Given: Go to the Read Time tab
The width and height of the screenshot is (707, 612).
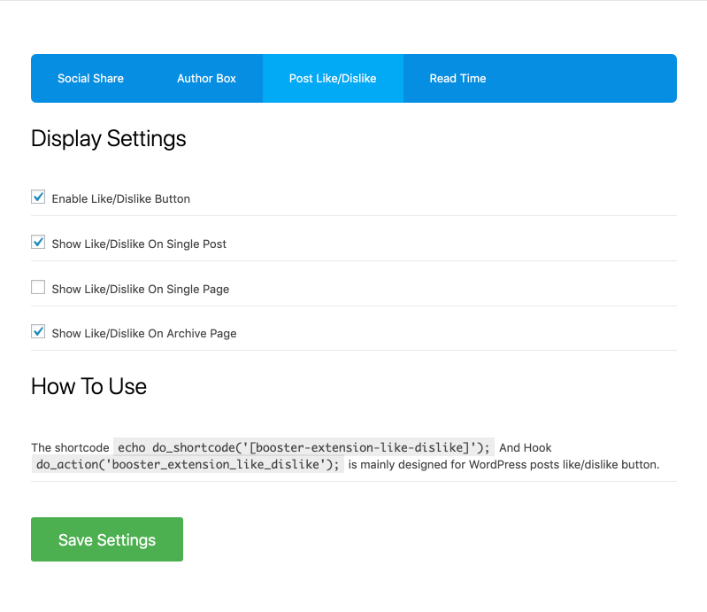Looking at the screenshot, I should (x=457, y=79).
